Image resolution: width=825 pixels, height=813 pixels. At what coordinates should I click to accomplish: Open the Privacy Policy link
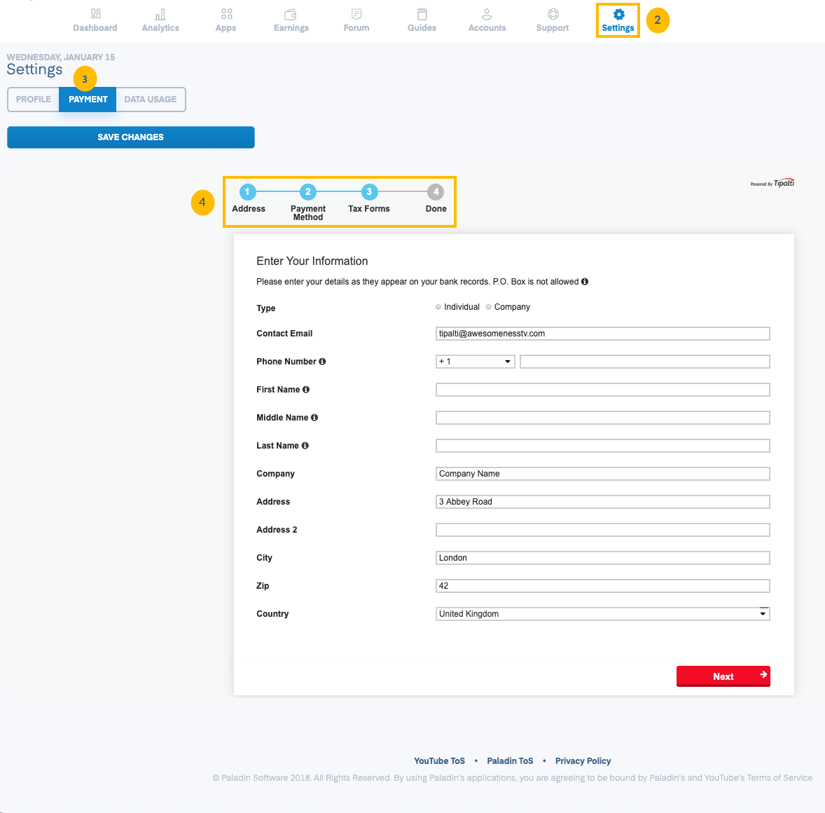click(583, 761)
